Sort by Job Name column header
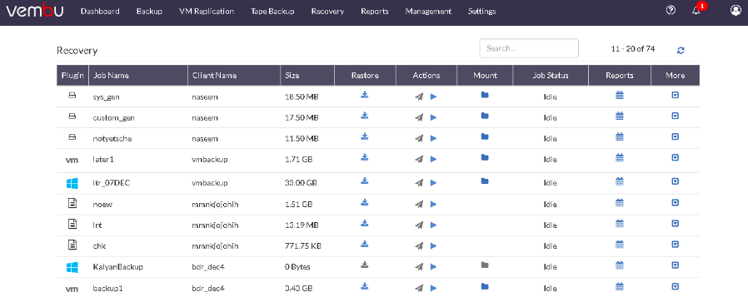This screenshot has height=302, width=748. click(111, 75)
